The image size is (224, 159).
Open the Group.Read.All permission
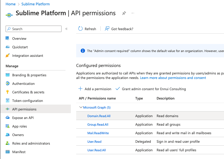(x=98, y=125)
